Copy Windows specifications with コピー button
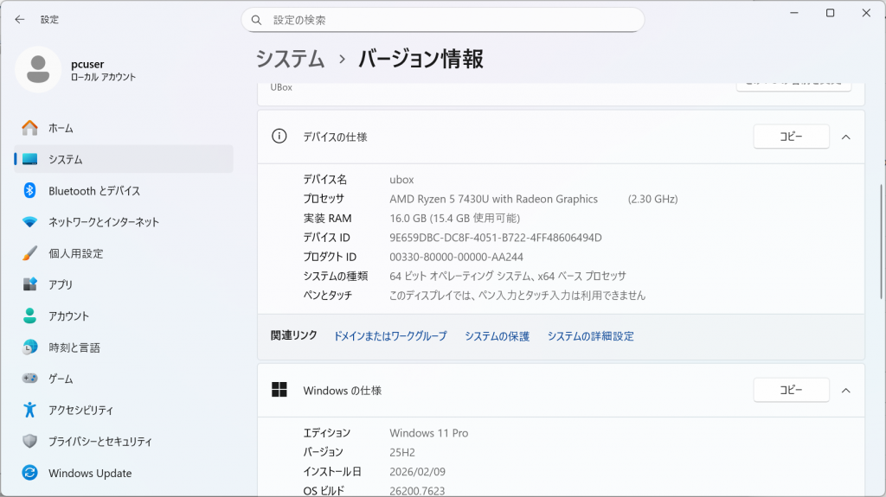Viewport: 886px width, 497px height. (x=791, y=391)
